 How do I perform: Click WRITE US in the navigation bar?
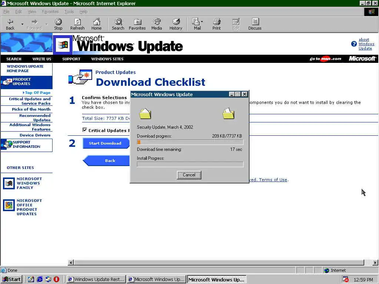click(x=42, y=59)
